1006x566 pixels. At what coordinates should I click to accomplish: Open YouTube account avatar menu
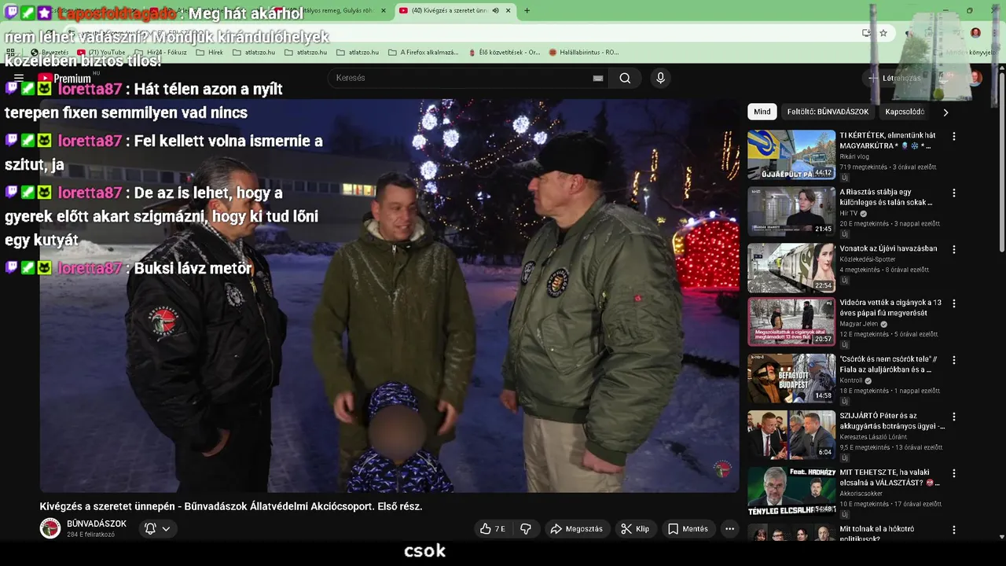tap(975, 78)
